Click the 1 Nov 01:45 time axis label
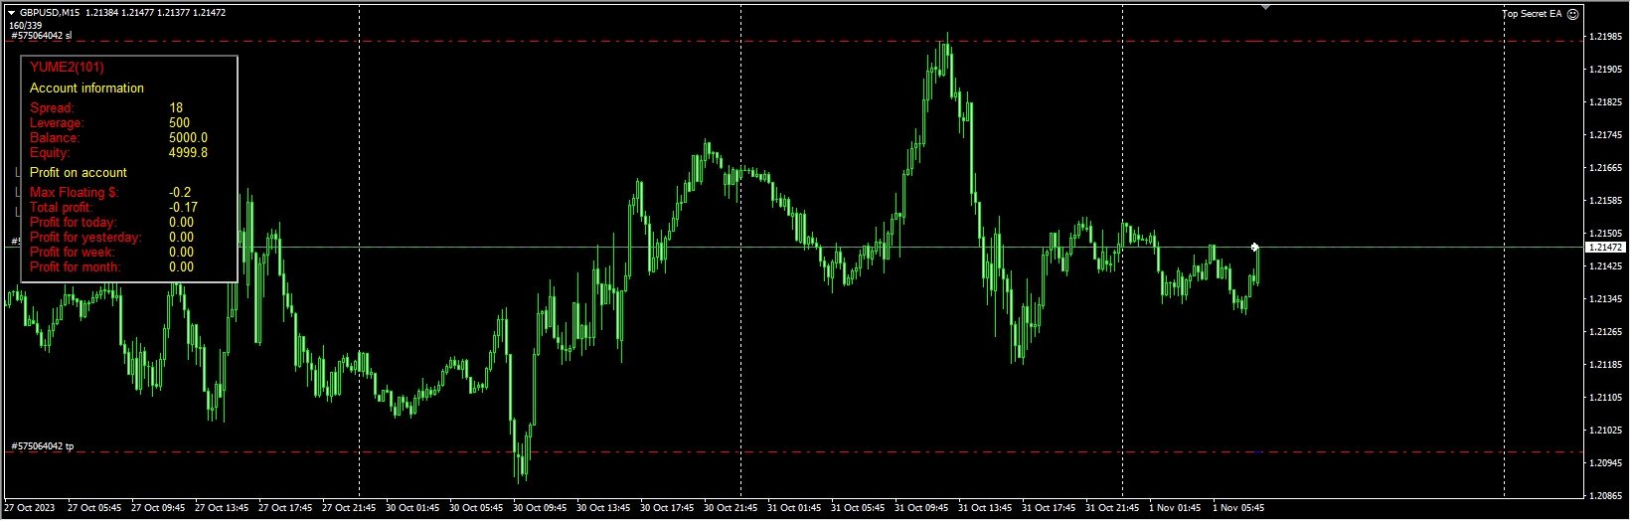 coord(1175,508)
